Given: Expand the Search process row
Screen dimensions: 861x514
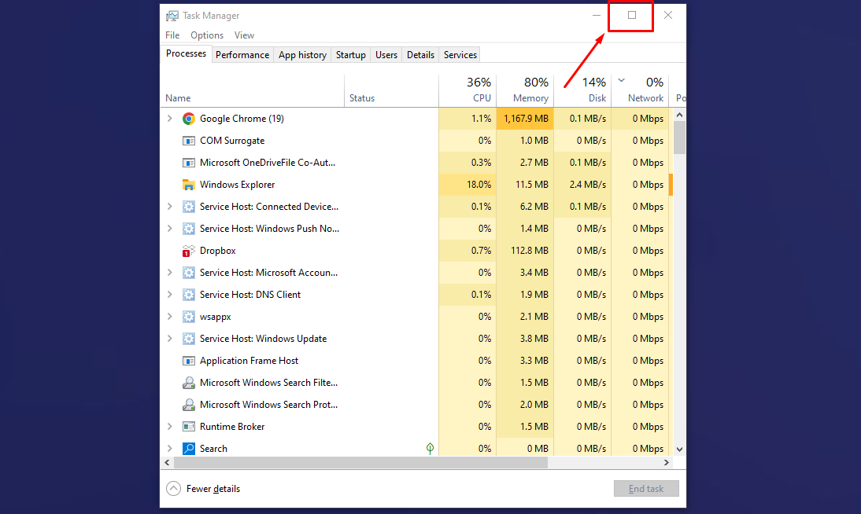Looking at the screenshot, I should [170, 449].
